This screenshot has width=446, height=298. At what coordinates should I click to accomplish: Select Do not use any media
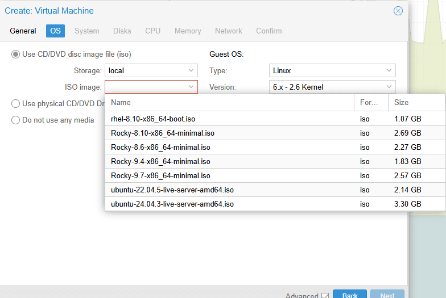coord(15,120)
